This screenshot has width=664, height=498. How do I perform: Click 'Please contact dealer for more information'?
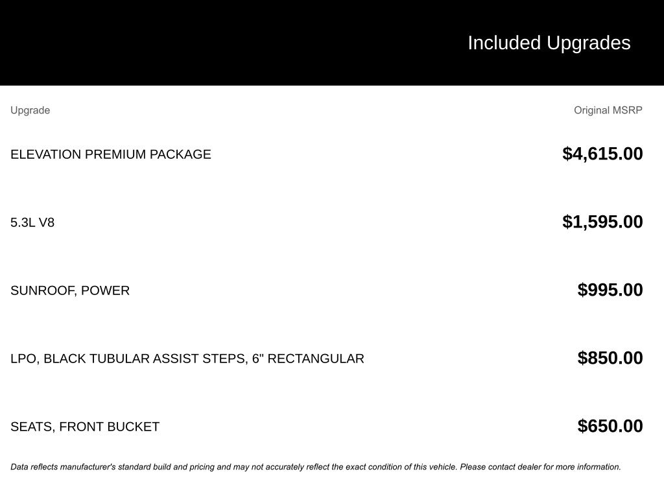click(x=540, y=467)
